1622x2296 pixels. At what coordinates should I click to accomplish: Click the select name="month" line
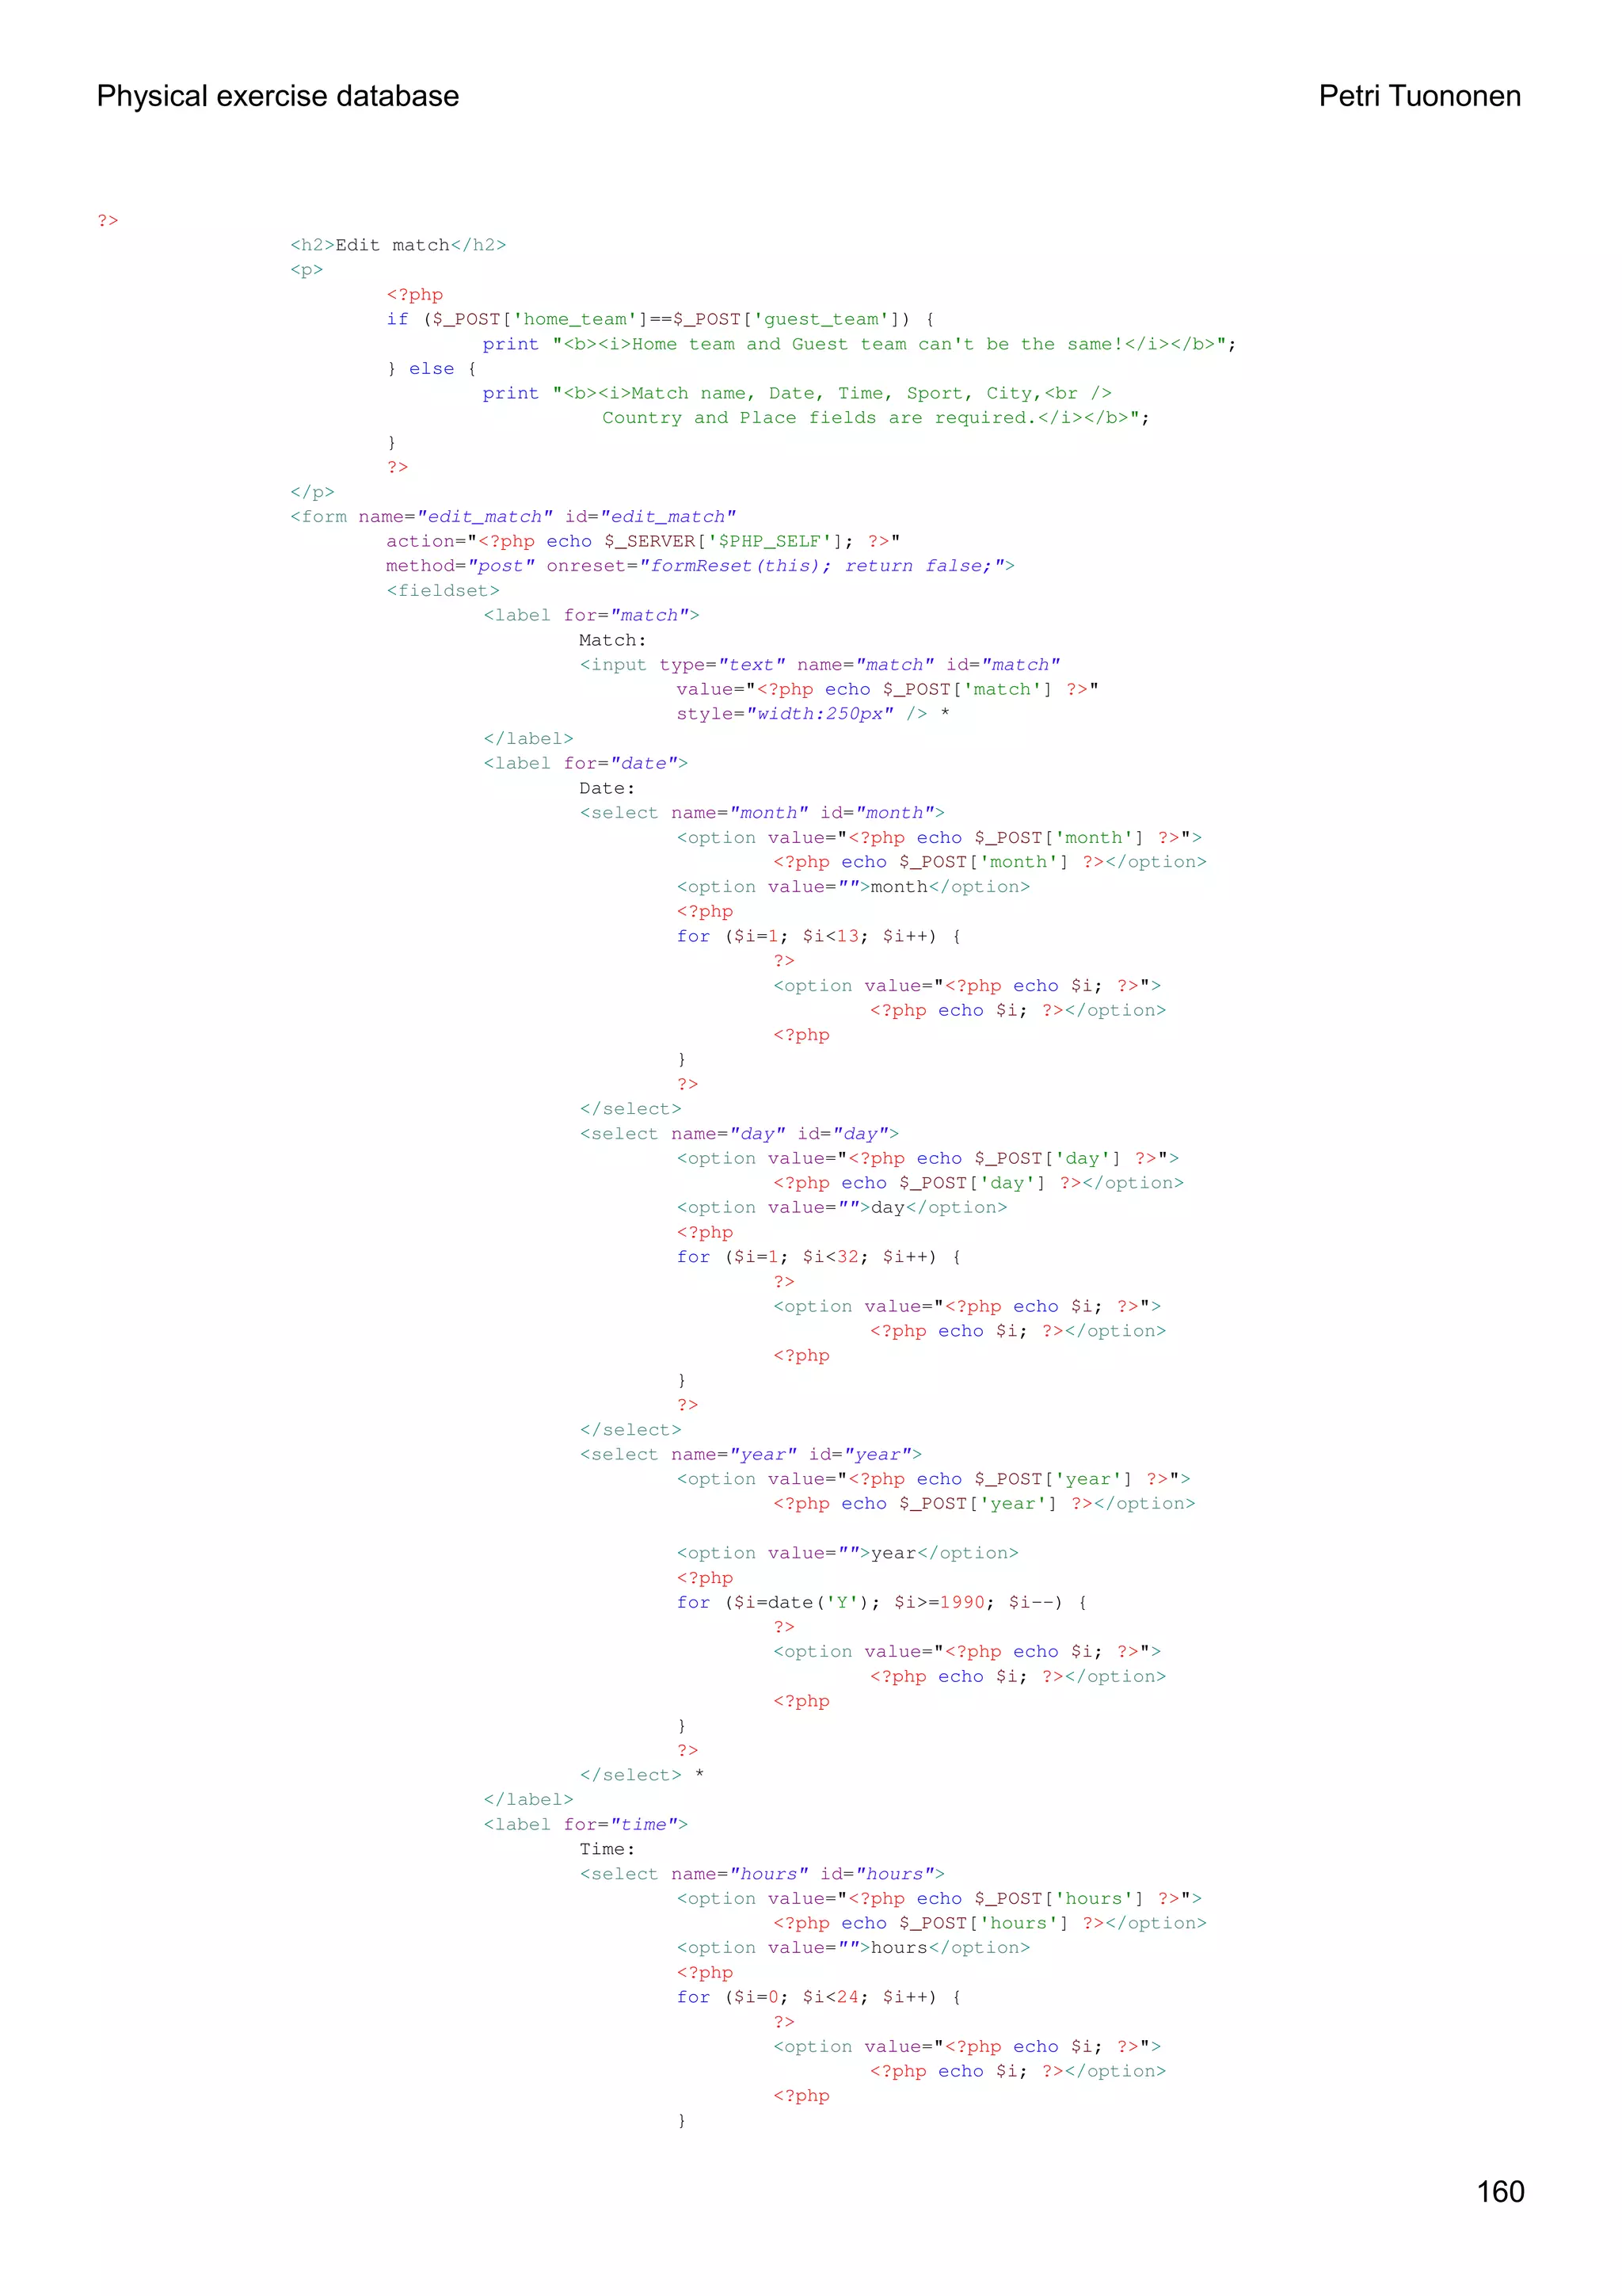click(762, 813)
